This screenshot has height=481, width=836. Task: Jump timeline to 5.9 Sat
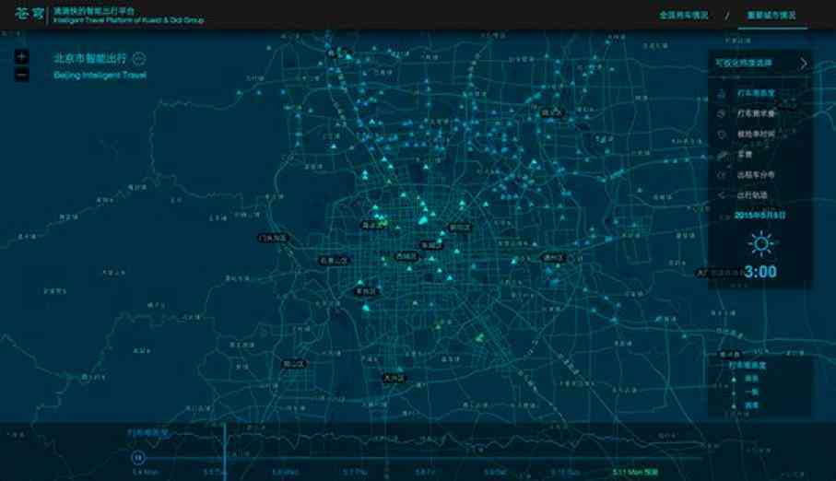point(495,473)
